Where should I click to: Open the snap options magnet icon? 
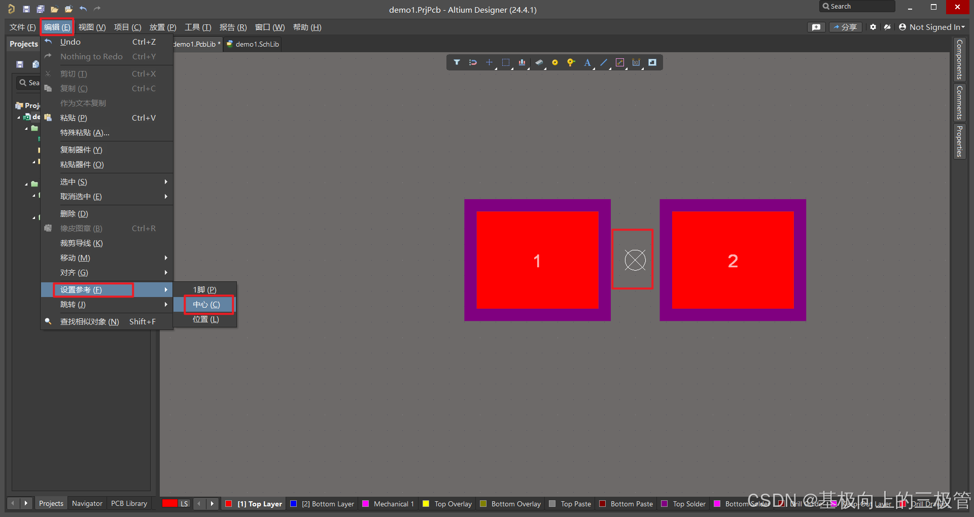pos(473,62)
